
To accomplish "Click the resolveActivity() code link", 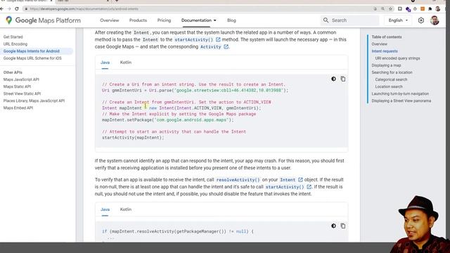I will tap(238, 180).
